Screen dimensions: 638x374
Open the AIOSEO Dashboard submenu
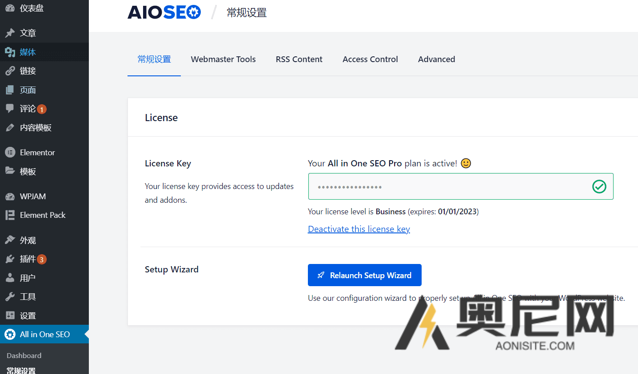(x=24, y=355)
